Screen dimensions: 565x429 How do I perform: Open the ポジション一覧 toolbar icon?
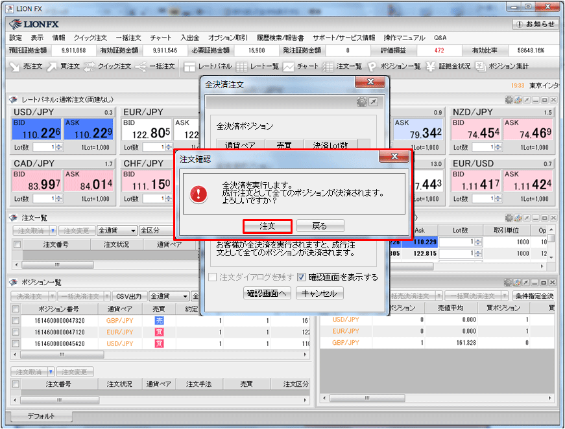click(x=372, y=67)
